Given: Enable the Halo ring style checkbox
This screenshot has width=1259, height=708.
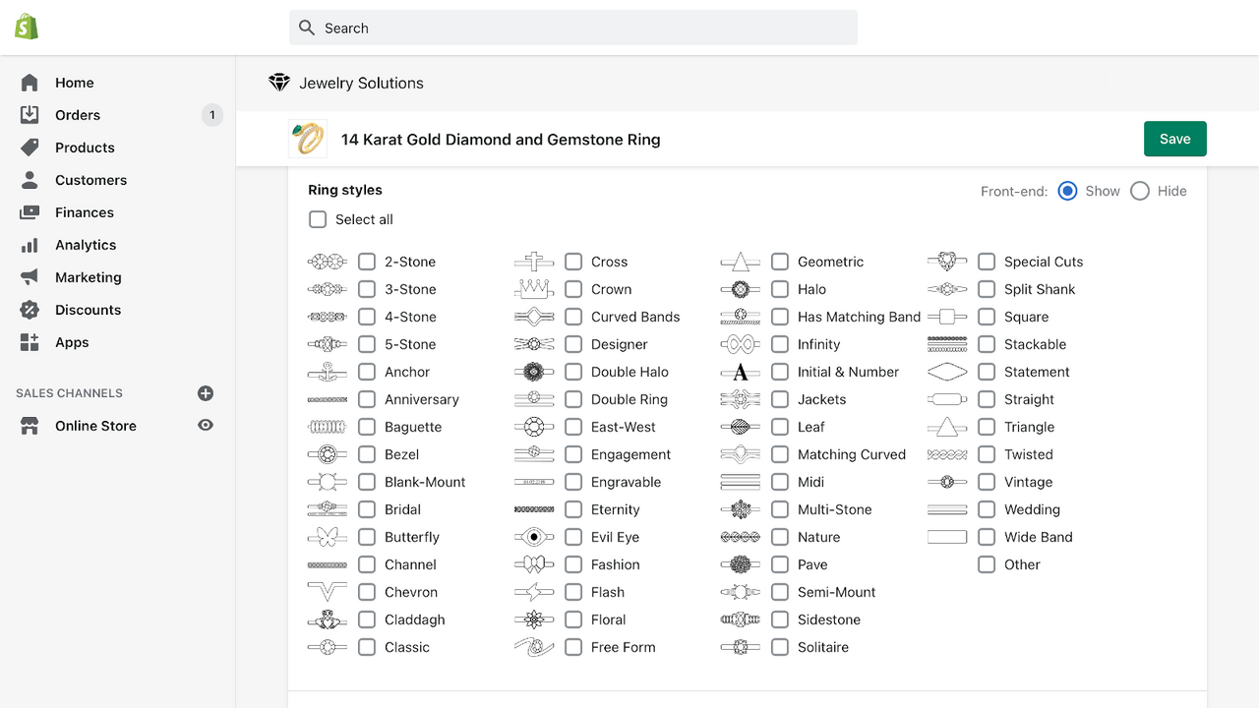Looking at the screenshot, I should click(780, 289).
